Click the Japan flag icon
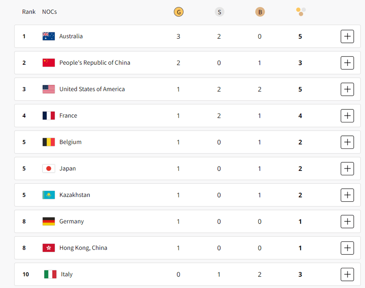Screen dimensions: 365x288 click(x=49, y=169)
